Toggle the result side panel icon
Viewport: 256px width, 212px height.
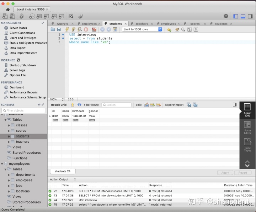(235, 105)
